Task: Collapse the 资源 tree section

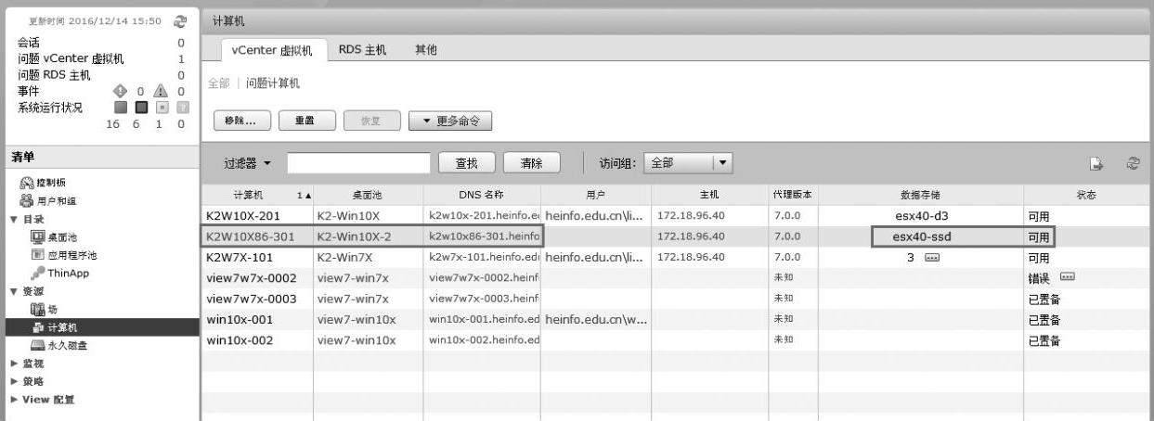Action: (x=13, y=291)
